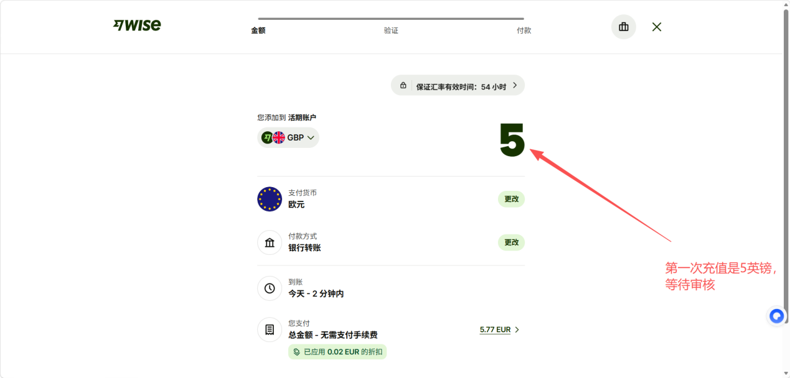Click the UK flag icon
790x378 pixels.
pyautogui.click(x=279, y=137)
